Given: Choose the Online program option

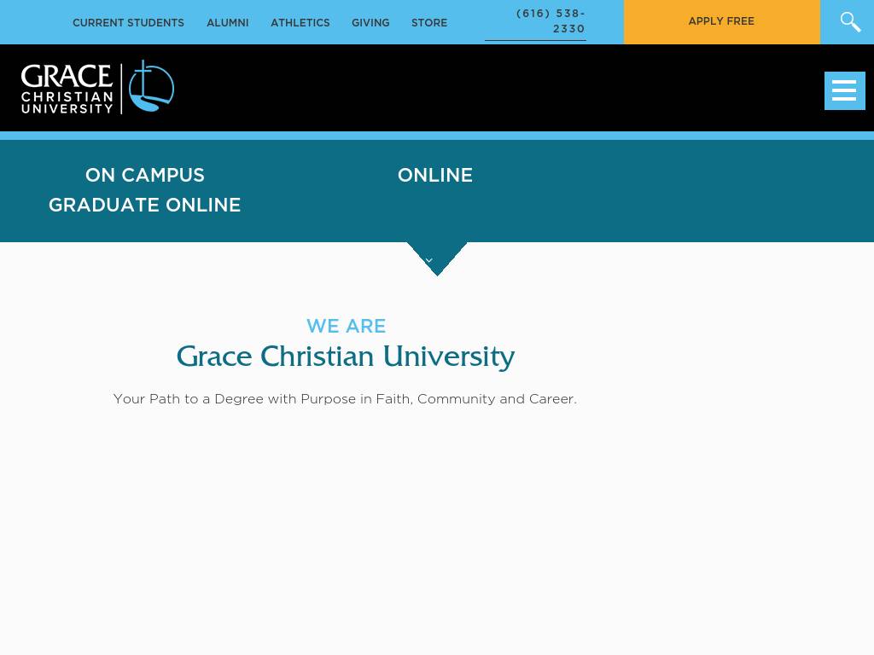Looking at the screenshot, I should tap(434, 176).
